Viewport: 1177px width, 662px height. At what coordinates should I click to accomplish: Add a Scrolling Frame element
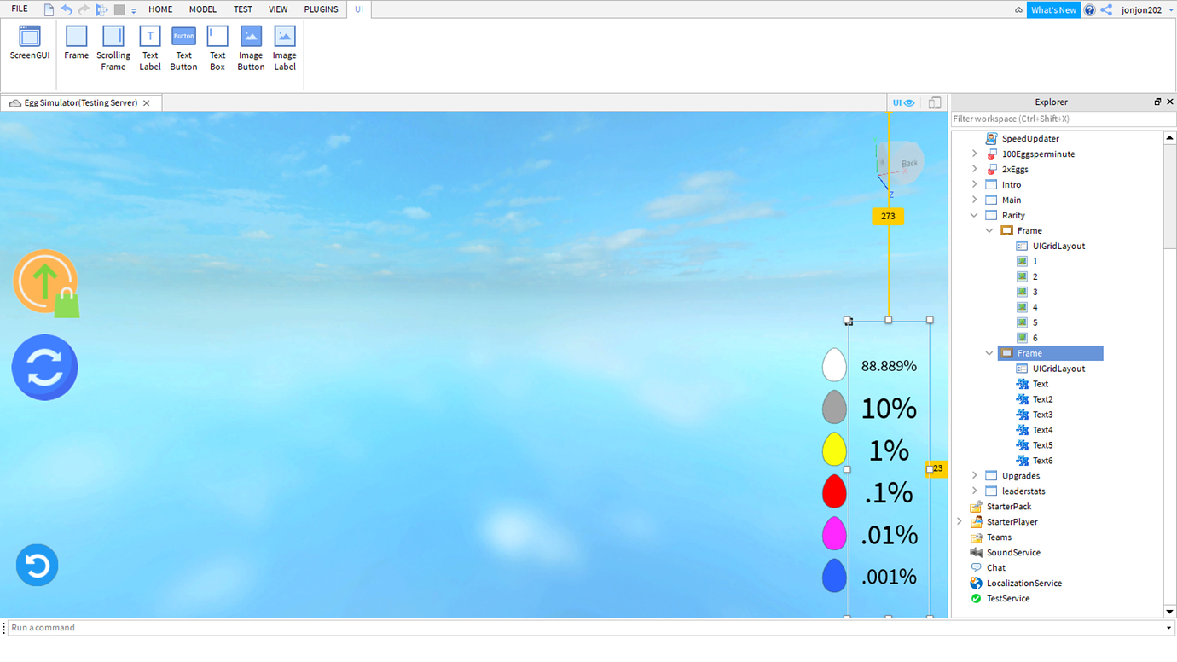click(113, 48)
